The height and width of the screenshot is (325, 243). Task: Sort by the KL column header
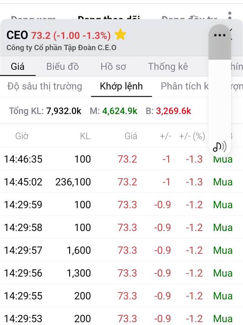(x=85, y=136)
